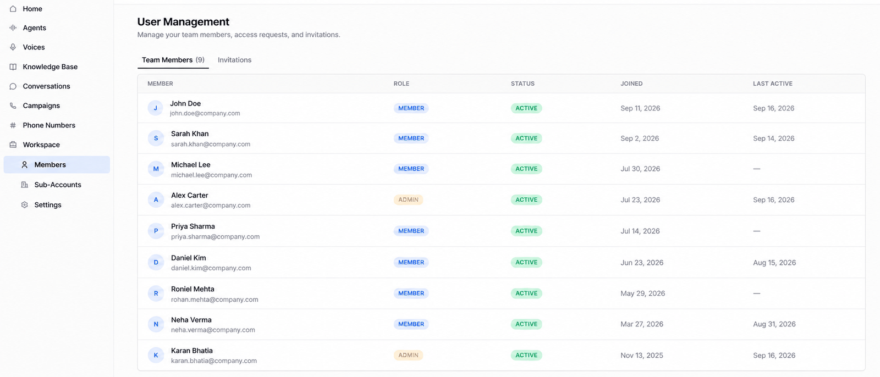This screenshot has width=880, height=377.
Task: Click Alex Carter's A avatar
Action: [156, 199]
